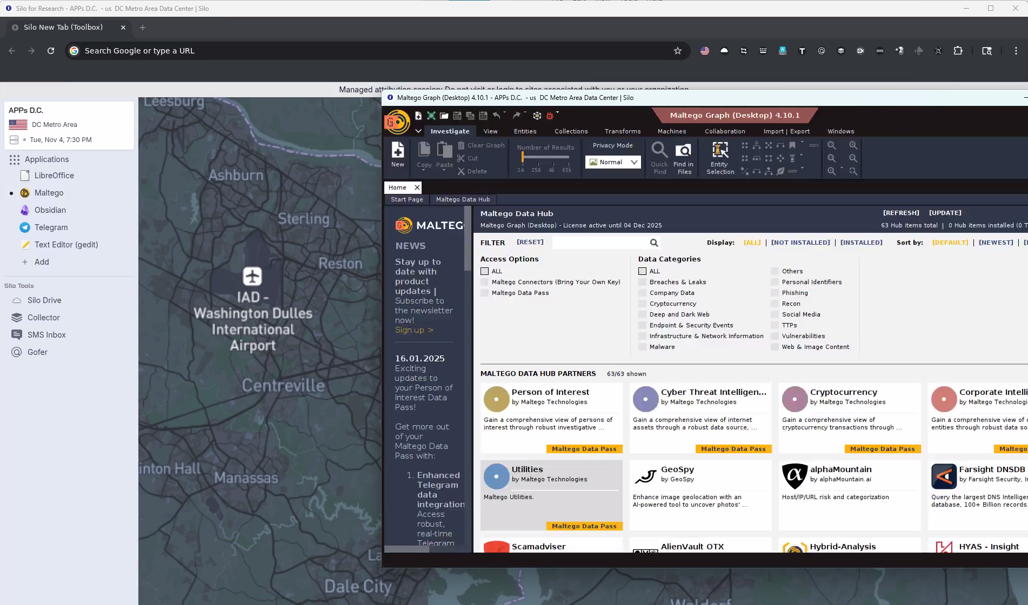Image resolution: width=1028 pixels, height=605 pixels.
Task: Click the [RESET] filter link
Action: click(x=530, y=242)
